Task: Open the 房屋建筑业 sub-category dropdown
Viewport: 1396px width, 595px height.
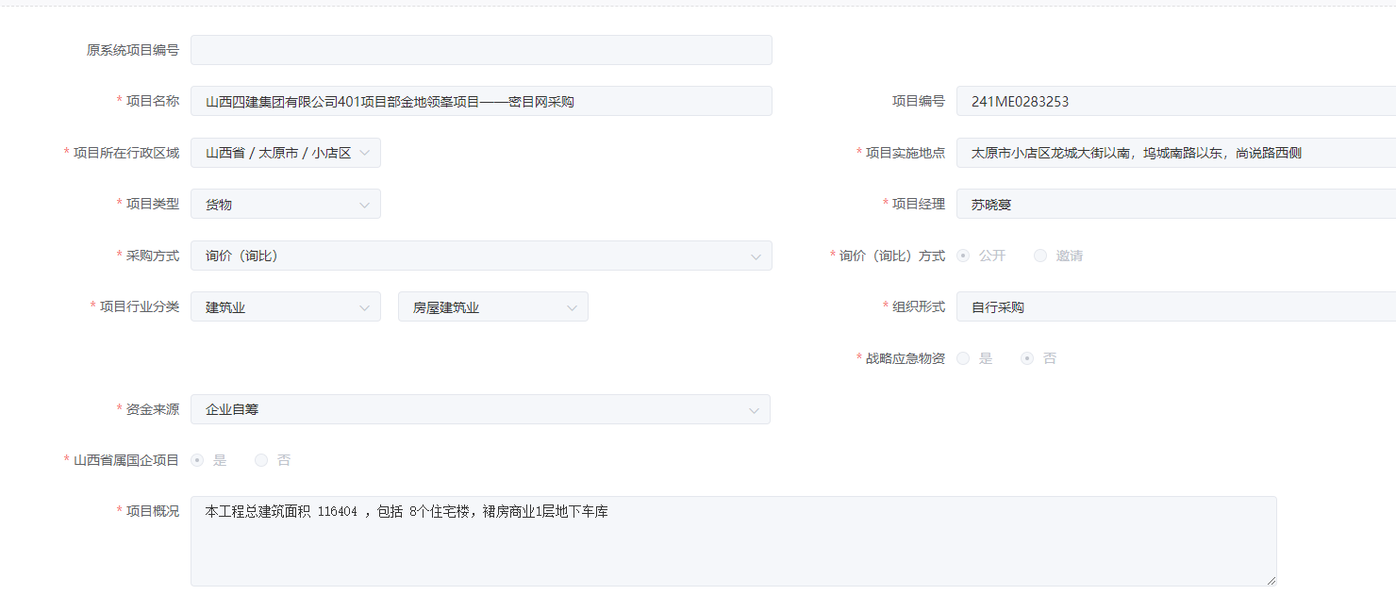Action: click(493, 306)
